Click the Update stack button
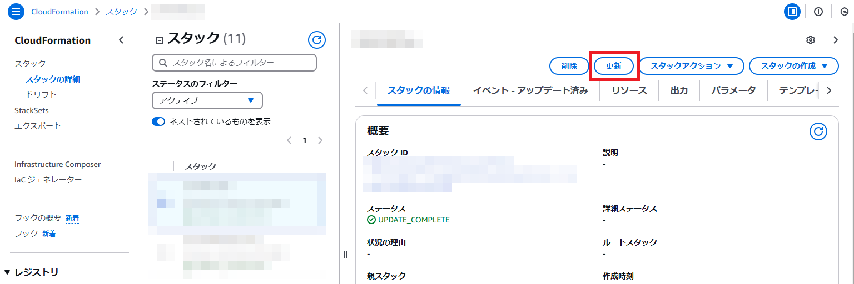The image size is (854, 284). [x=613, y=66]
